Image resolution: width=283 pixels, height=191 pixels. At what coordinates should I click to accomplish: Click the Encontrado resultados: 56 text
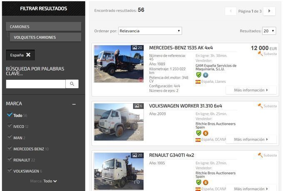coord(119,10)
